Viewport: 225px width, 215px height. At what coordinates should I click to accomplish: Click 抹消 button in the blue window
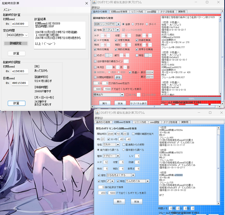point(137,202)
